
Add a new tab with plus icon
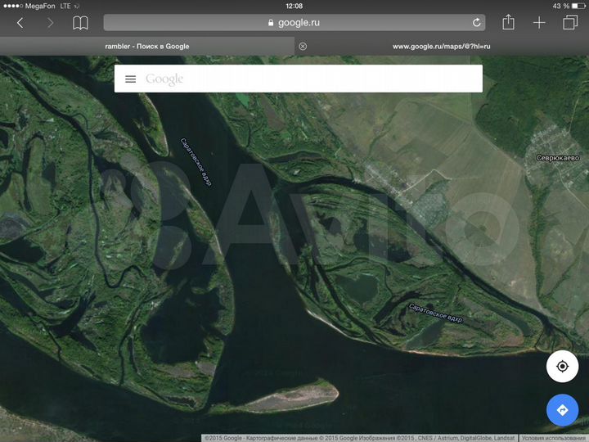[x=539, y=23]
